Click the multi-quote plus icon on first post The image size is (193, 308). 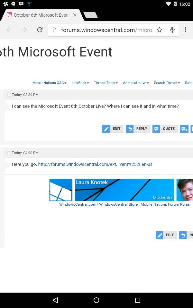[184, 129]
